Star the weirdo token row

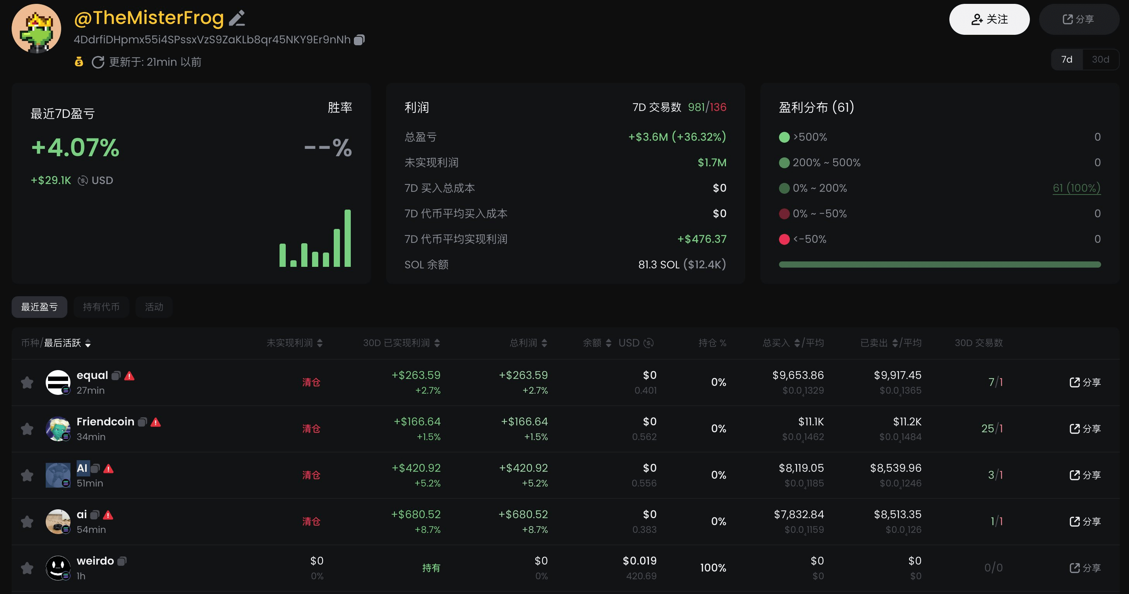tap(27, 568)
